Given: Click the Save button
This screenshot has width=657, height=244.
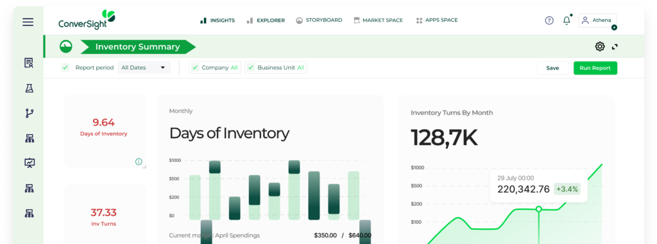Looking at the screenshot, I should pyautogui.click(x=552, y=68).
